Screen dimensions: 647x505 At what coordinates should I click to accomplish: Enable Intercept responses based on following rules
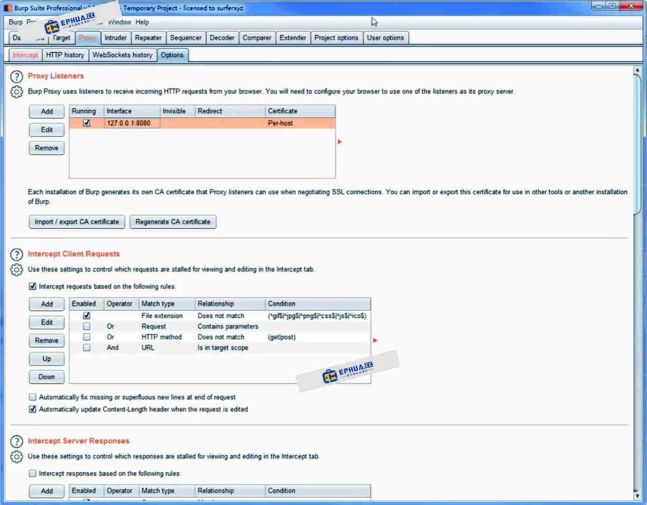tap(32, 474)
